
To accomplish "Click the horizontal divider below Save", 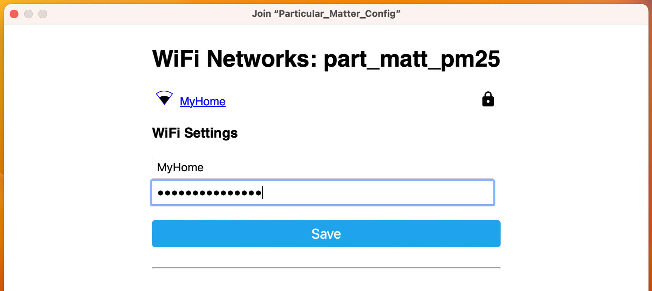I will (x=326, y=268).
